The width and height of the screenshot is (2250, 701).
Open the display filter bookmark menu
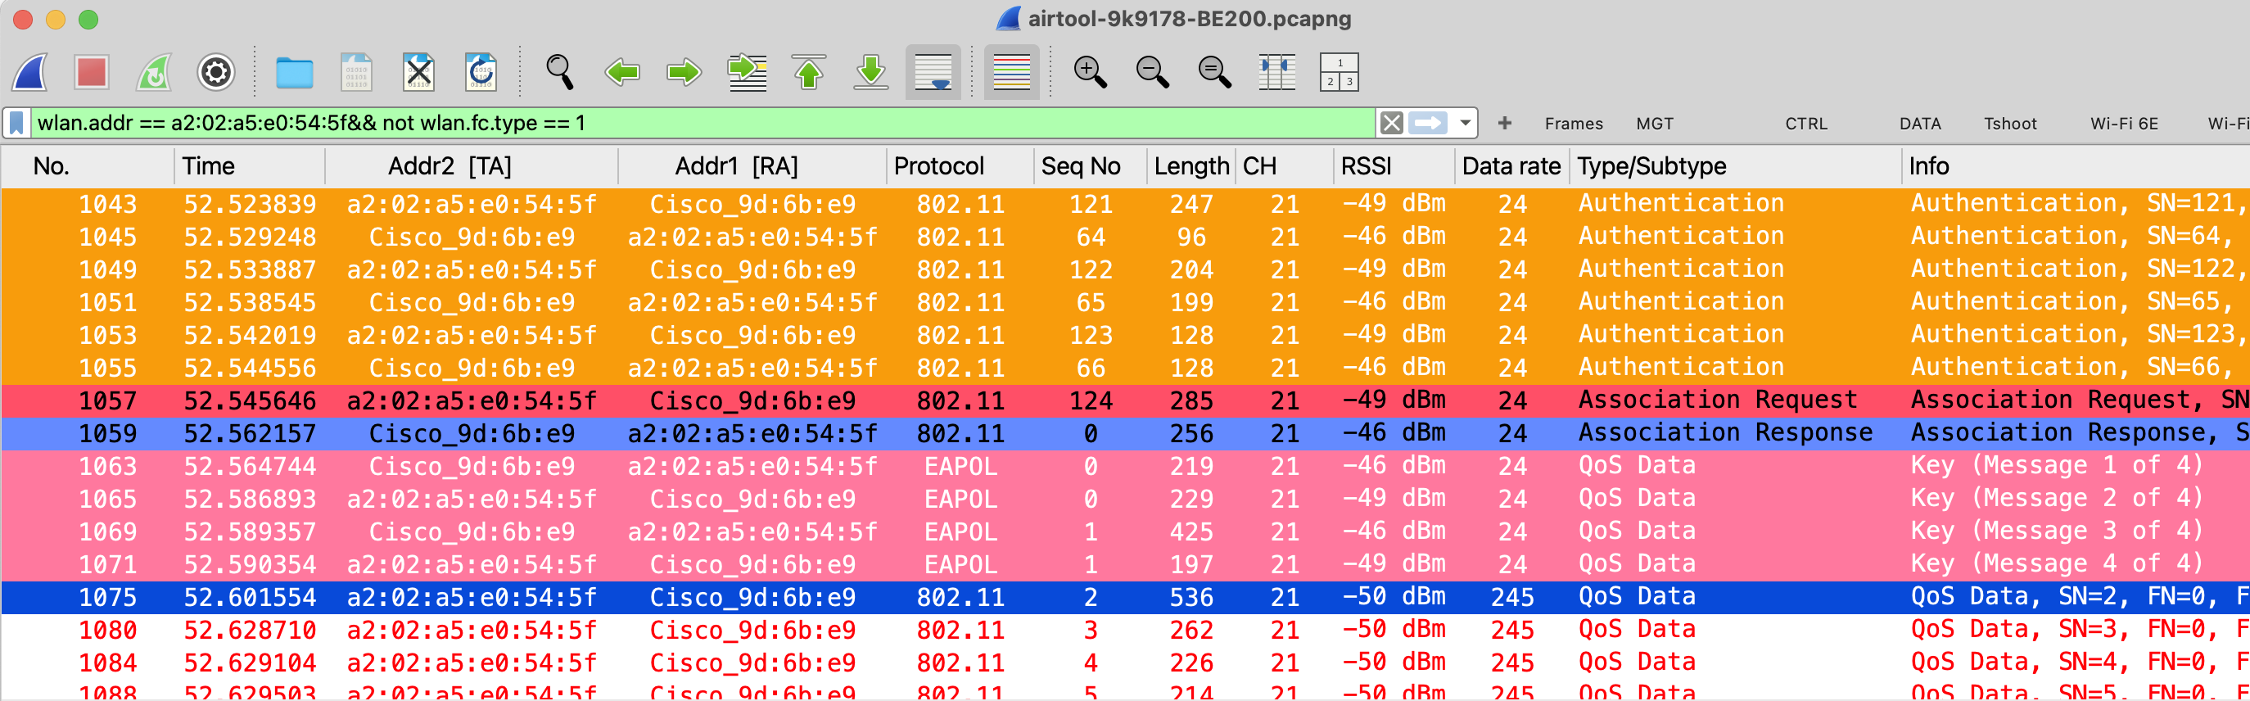pos(16,123)
